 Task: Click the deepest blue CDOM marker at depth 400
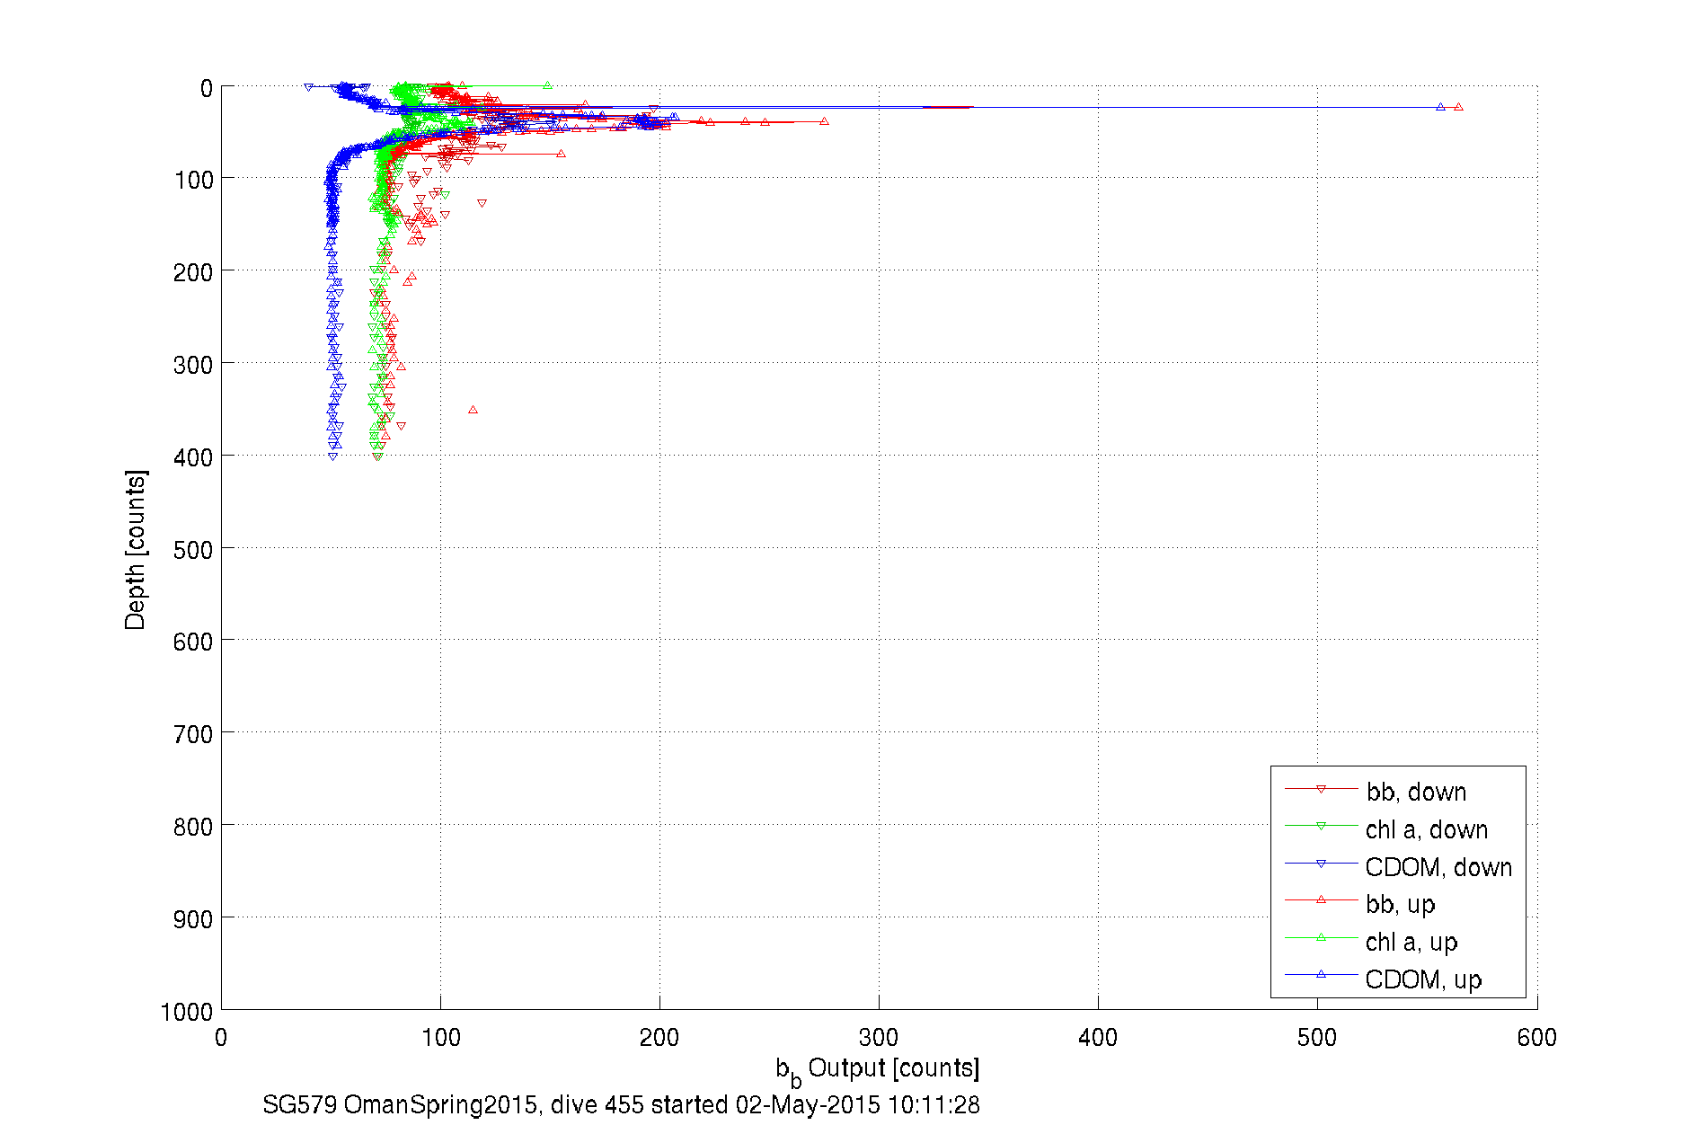tap(333, 456)
